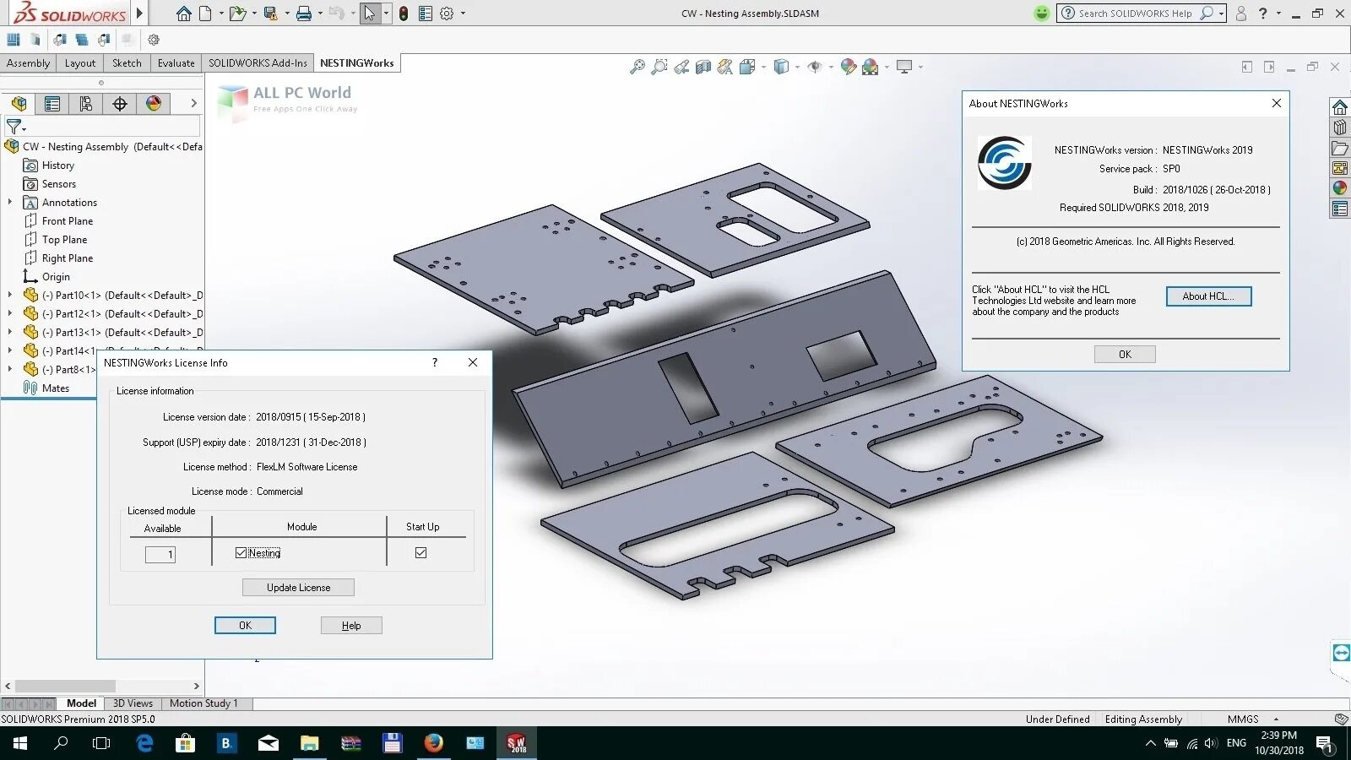Image resolution: width=1351 pixels, height=760 pixels.
Task: Toggle the Start Up checkbox
Action: click(420, 552)
